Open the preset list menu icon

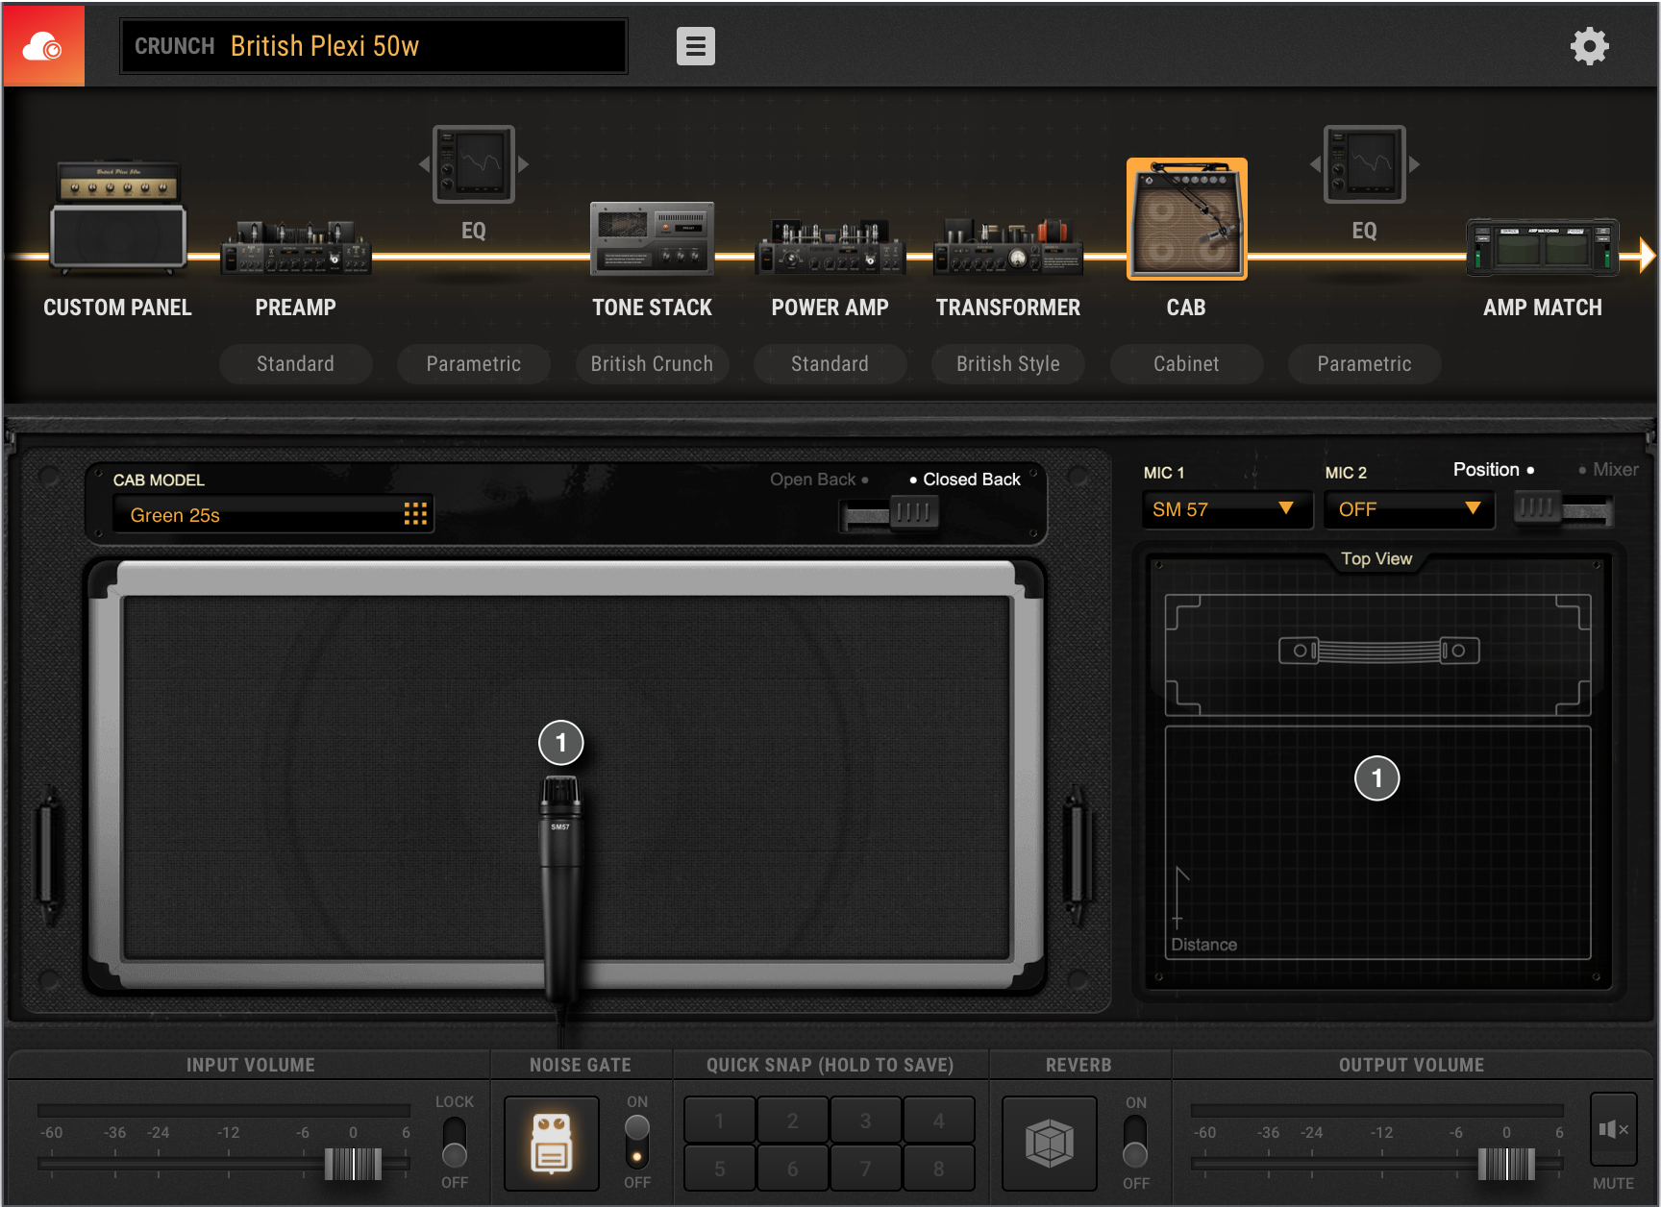coord(695,46)
